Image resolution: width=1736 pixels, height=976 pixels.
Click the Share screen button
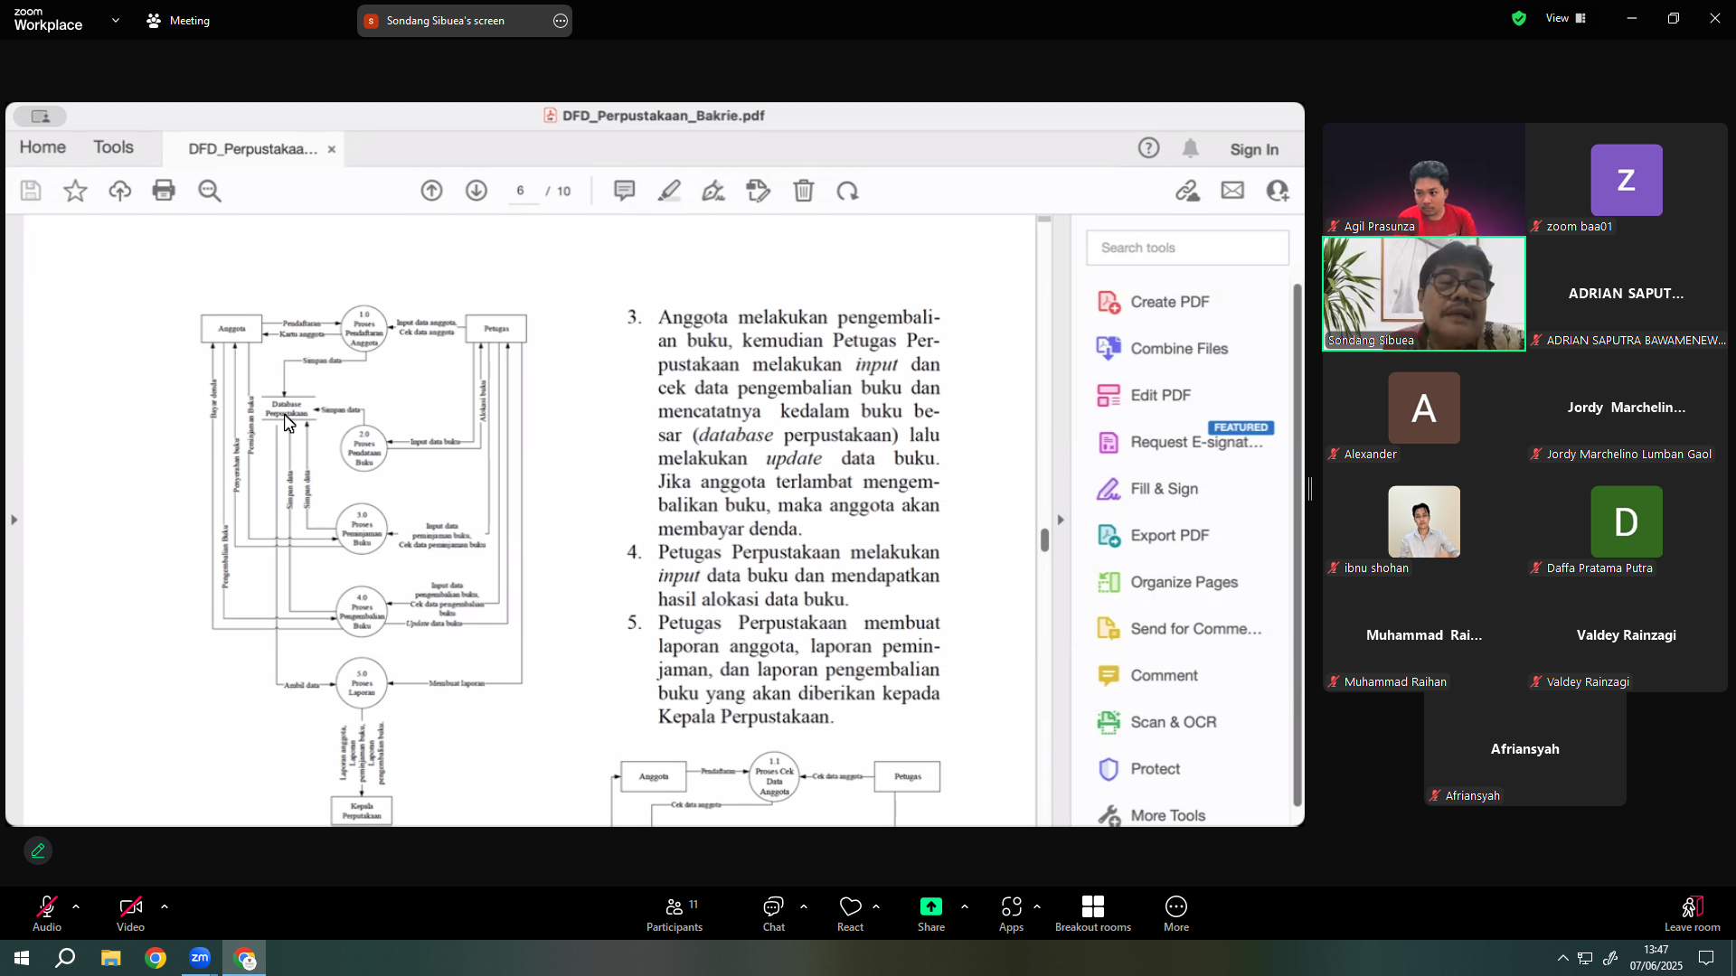pyautogui.click(x=931, y=914)
